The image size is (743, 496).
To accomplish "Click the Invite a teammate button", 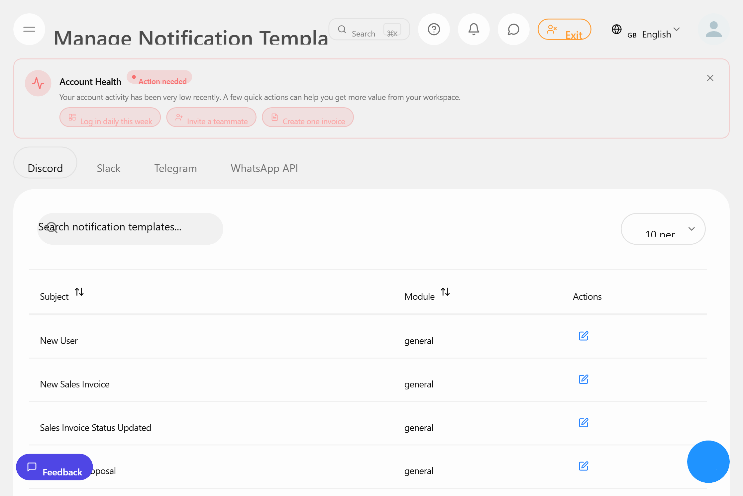I will click(x=211, y=118).
